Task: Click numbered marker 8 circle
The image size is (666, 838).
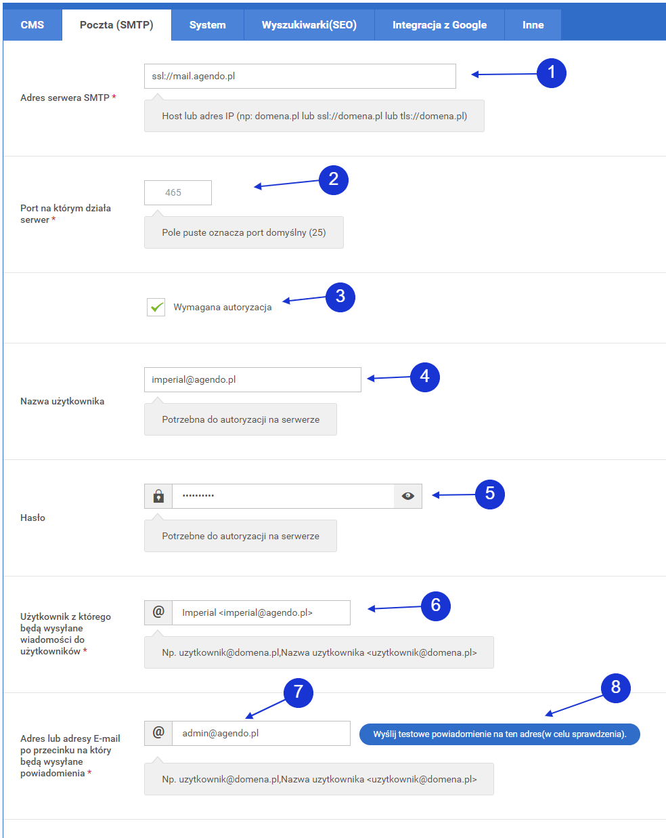Action: [x=615, y=688]
